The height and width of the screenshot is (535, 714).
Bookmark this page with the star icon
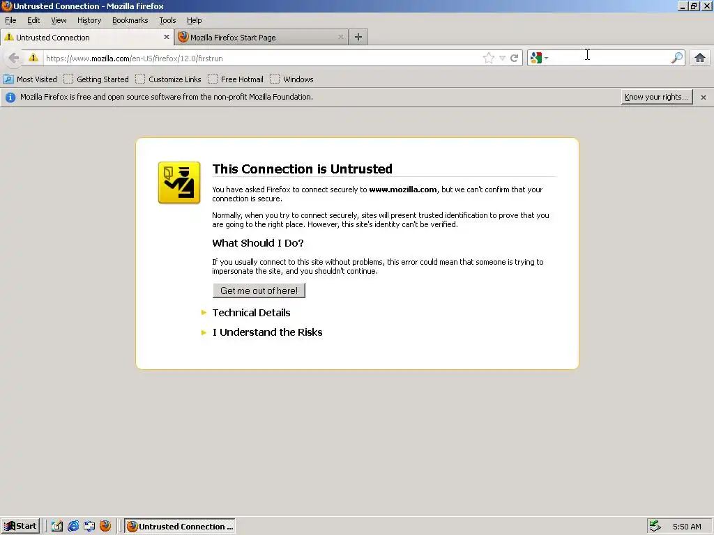pyautogui.click(x=488, y=58)
